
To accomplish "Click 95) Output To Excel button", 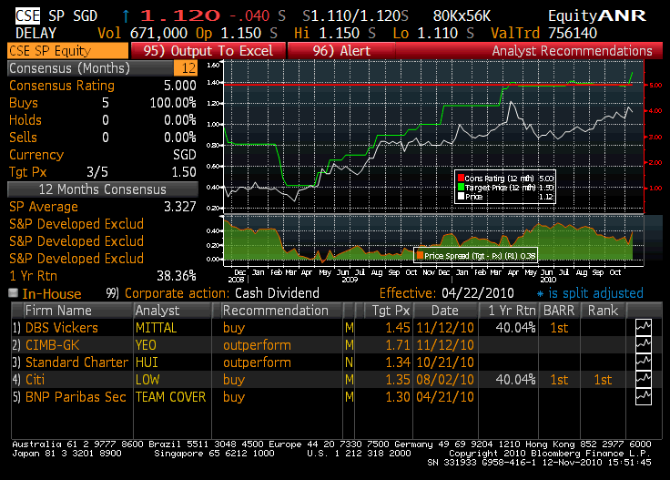I will point(208,50).
